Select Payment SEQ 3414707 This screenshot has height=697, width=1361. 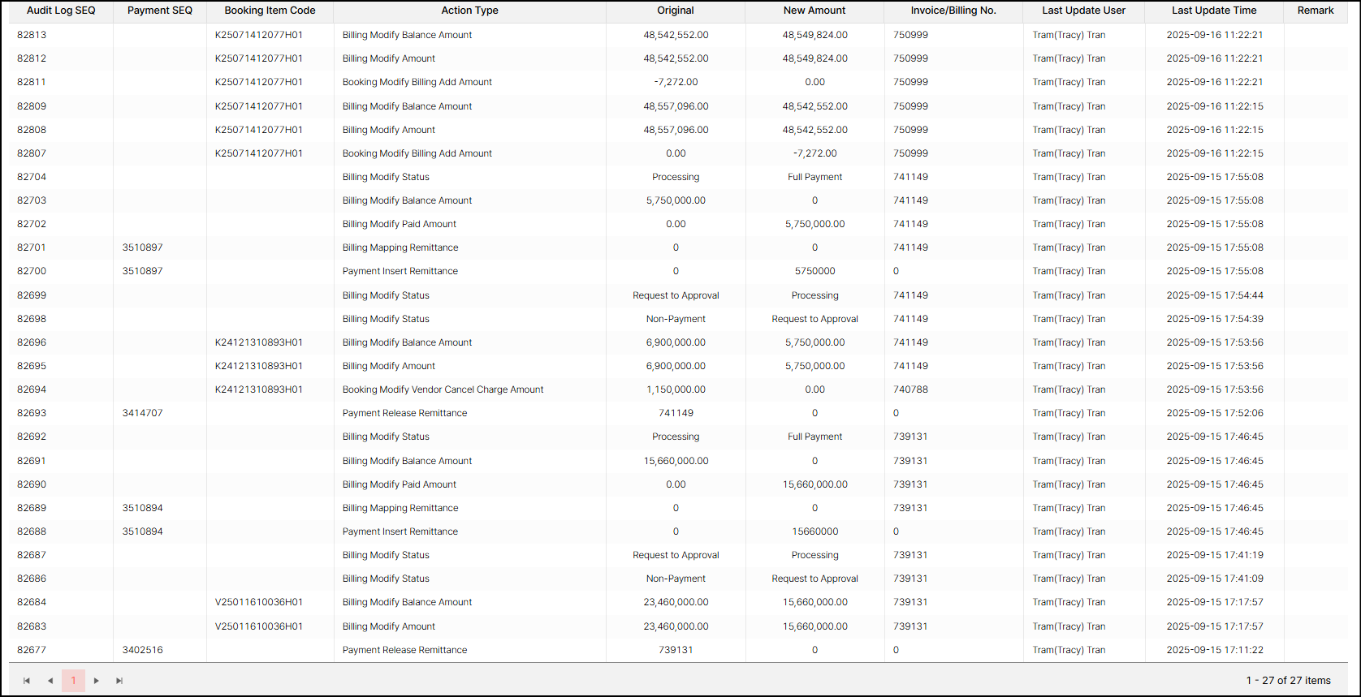(143, 413)
